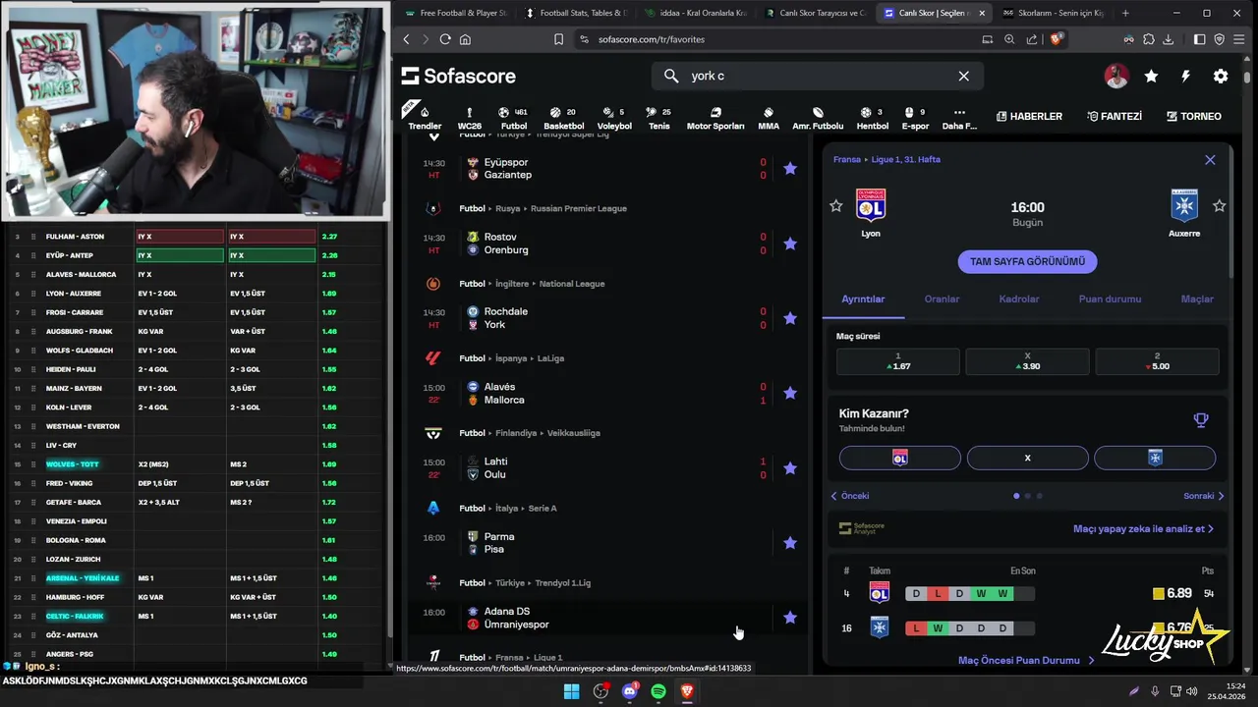Open the browser hamburger menu
This screenshot has height=707, width=1258.
pos(1239,39)
